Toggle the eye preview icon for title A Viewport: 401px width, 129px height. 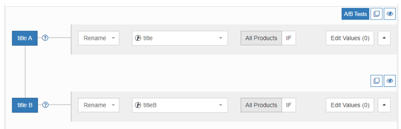click(x=389, y=14)
